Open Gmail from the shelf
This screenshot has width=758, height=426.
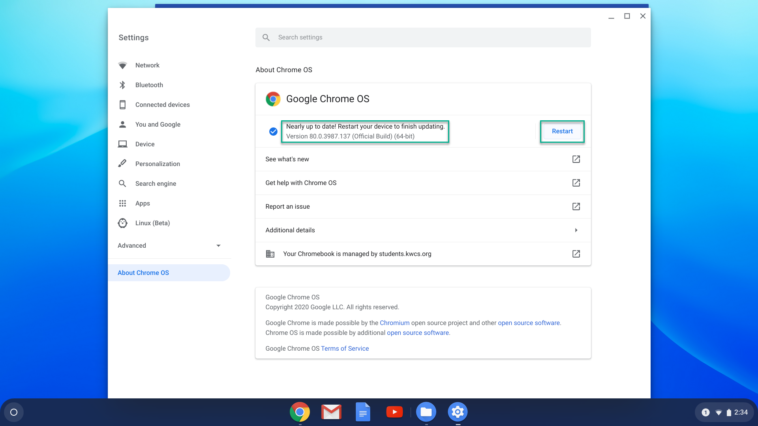(331, 412)
